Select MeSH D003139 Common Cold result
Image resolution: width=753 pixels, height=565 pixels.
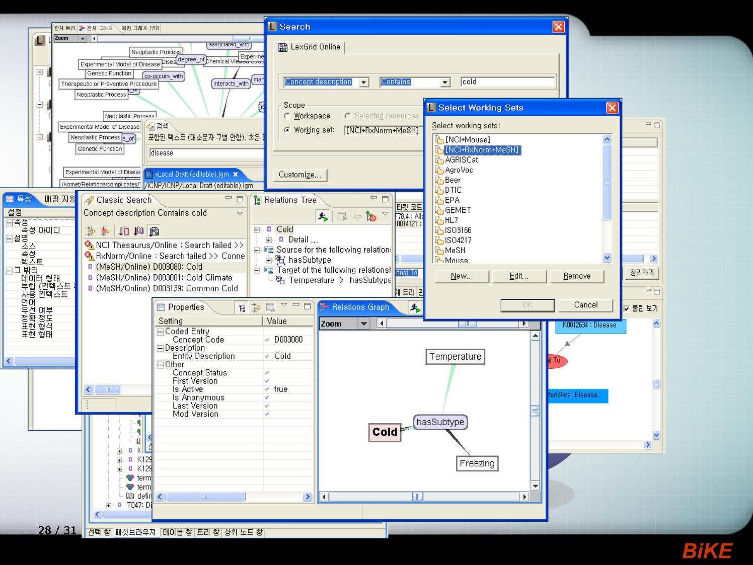click(167, 289)
